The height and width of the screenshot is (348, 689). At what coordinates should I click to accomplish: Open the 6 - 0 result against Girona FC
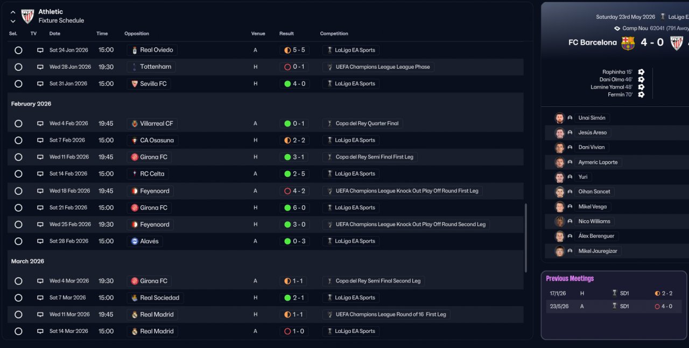294,208
